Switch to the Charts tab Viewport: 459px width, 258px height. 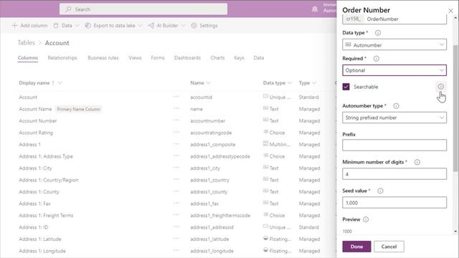point(217,58)
